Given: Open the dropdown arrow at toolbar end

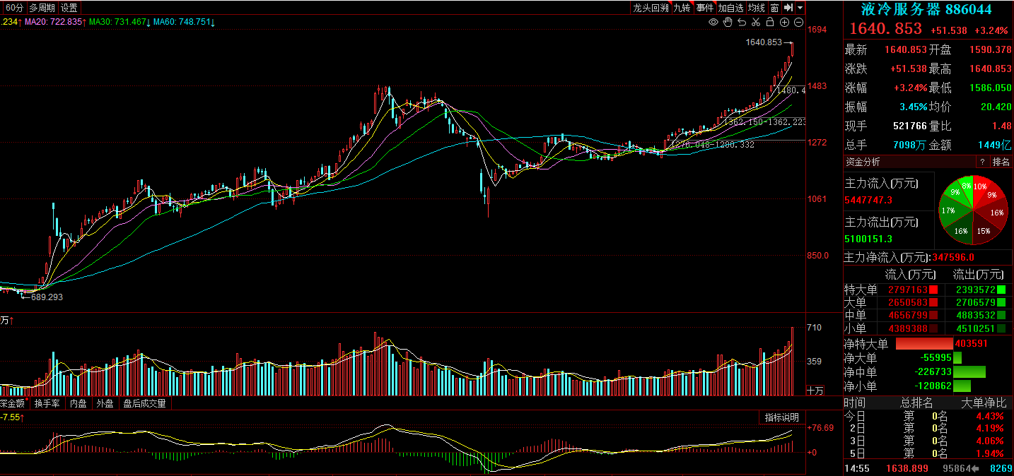Looking at the screenshot, I should tap(800, 8).
